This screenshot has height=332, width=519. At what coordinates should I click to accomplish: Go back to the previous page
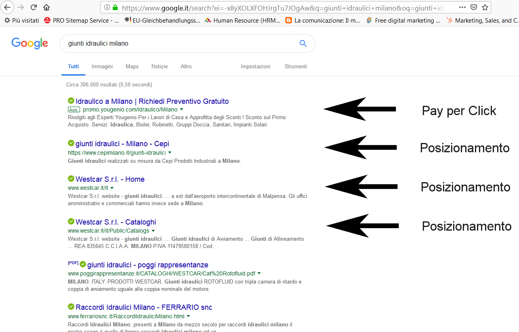click(x=8, y=7)
